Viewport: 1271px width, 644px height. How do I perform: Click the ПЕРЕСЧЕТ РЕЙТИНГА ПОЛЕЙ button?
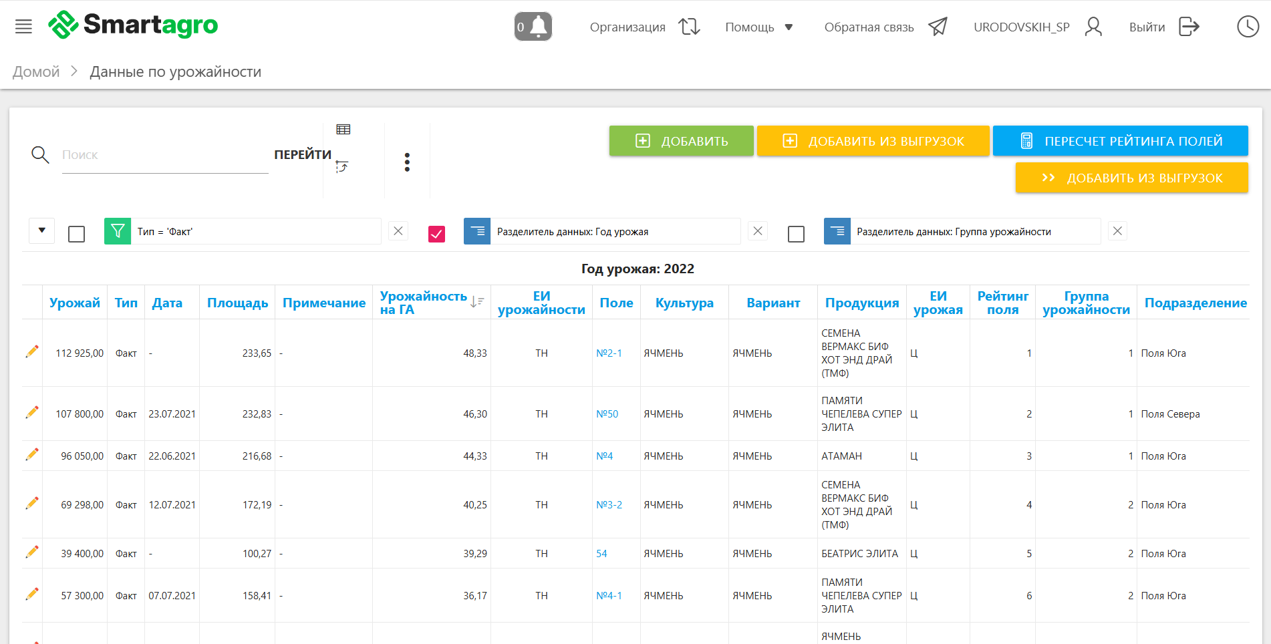(1120, 141)
